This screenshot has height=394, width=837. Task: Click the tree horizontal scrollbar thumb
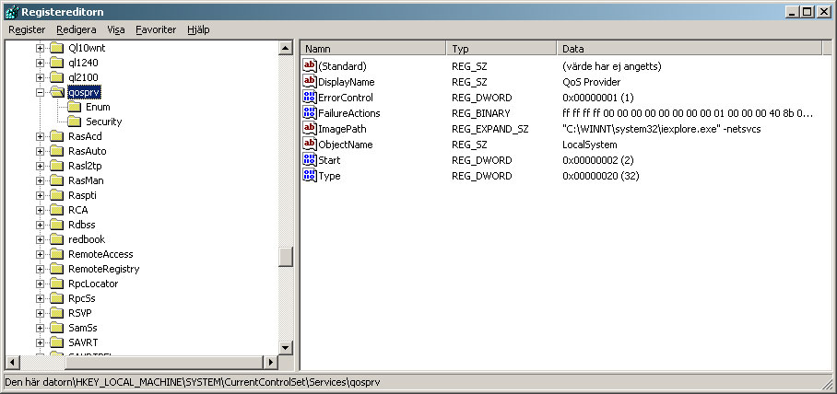tap(164, 363)
